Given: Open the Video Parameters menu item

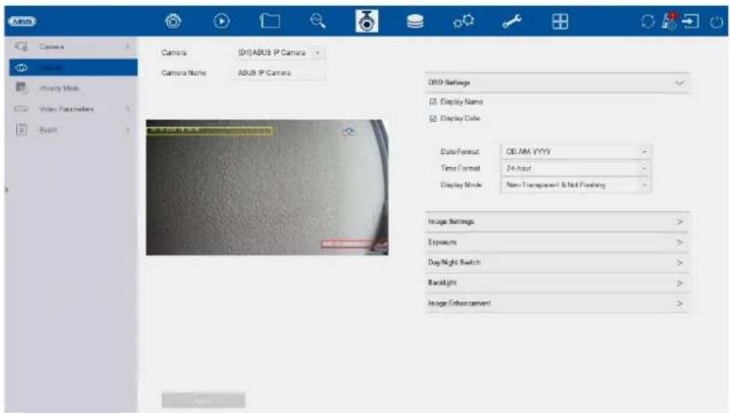Looking at the screenshot, I should point(73,109).
